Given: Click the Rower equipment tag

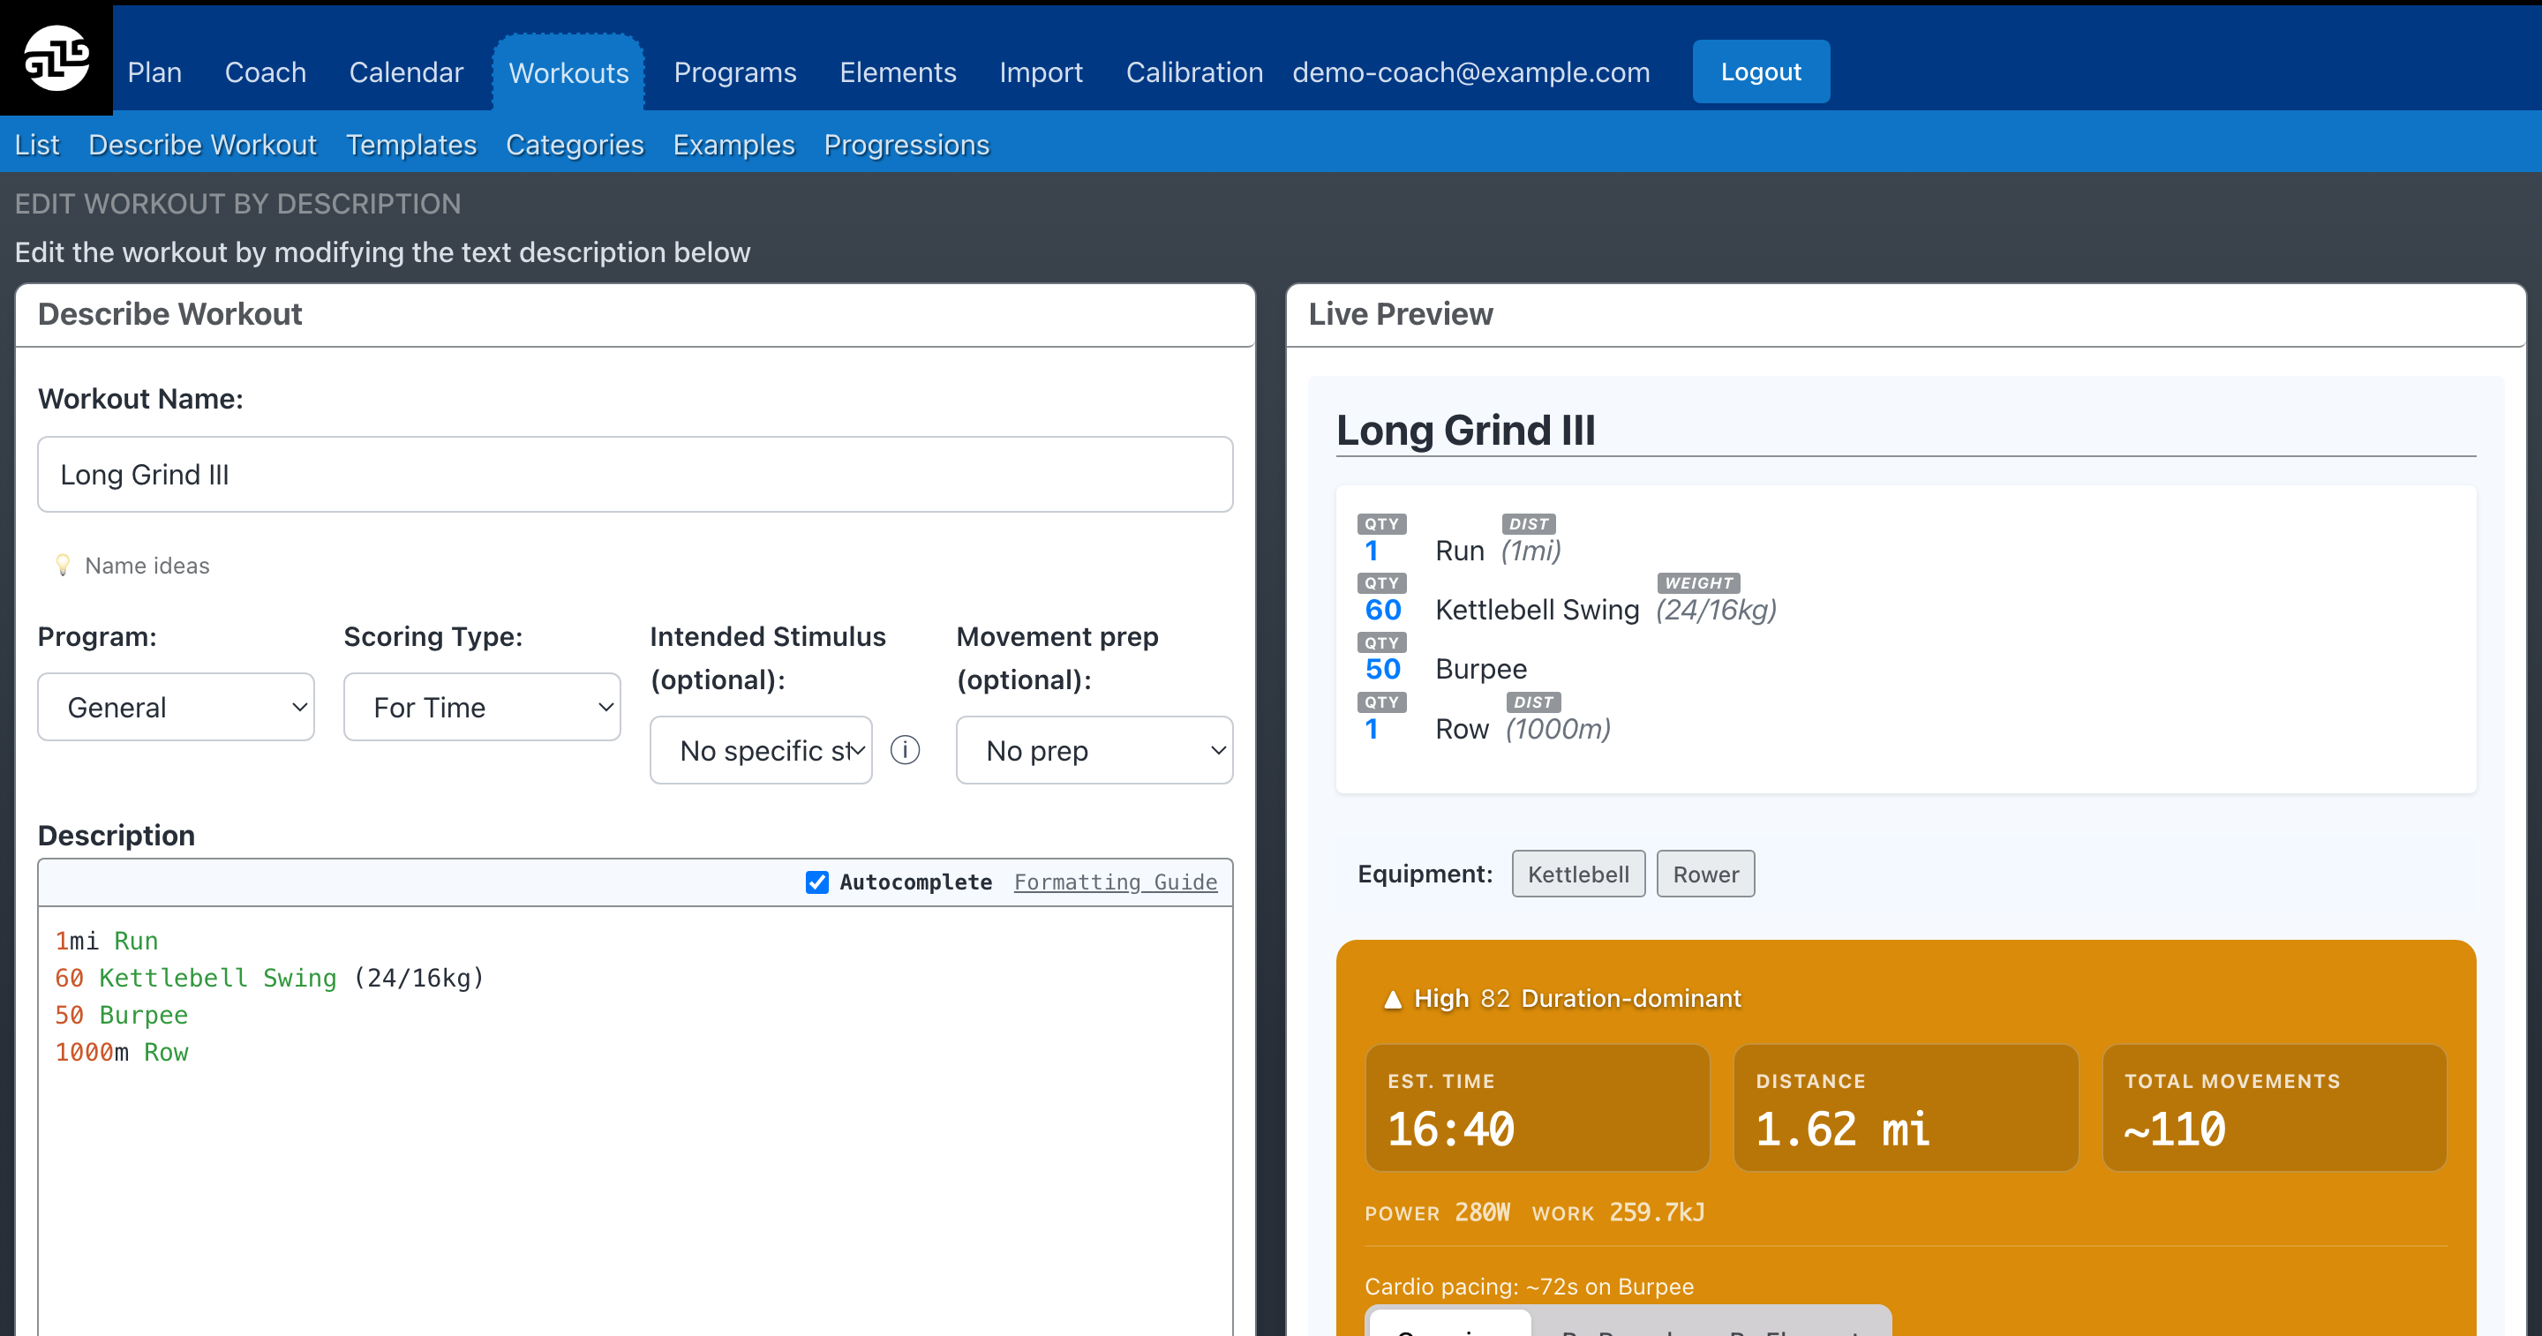Looking at the screenshot, I should point(1705,874).
